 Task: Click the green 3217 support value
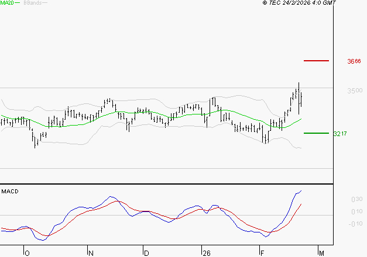click(340, 134)
